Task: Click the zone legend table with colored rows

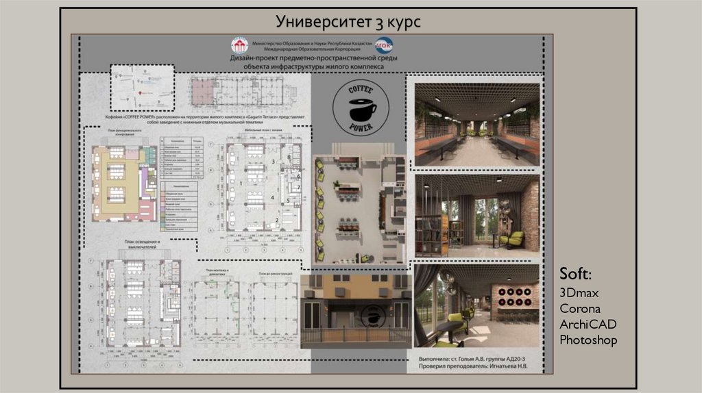Action: click(x=179, y=206)
